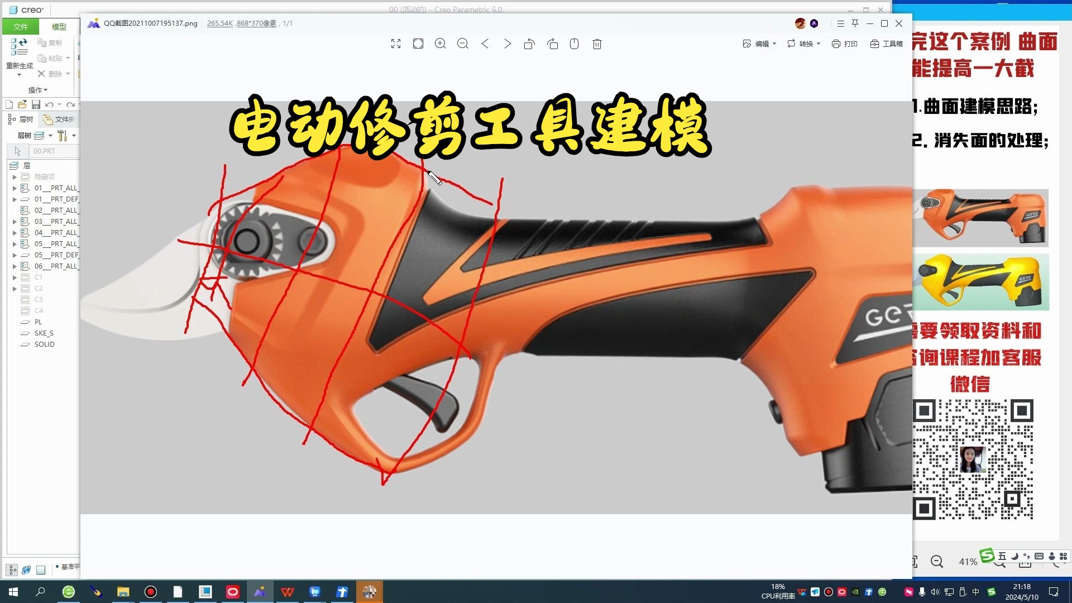Click the 打印 print button
The width and height of the screenshot is (1072, 603).
(x=844, y=44)
